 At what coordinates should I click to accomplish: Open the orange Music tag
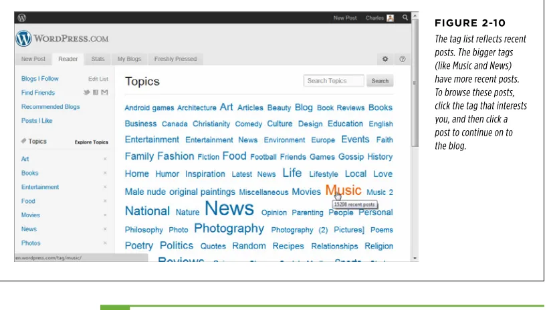(x=343, y=190)
